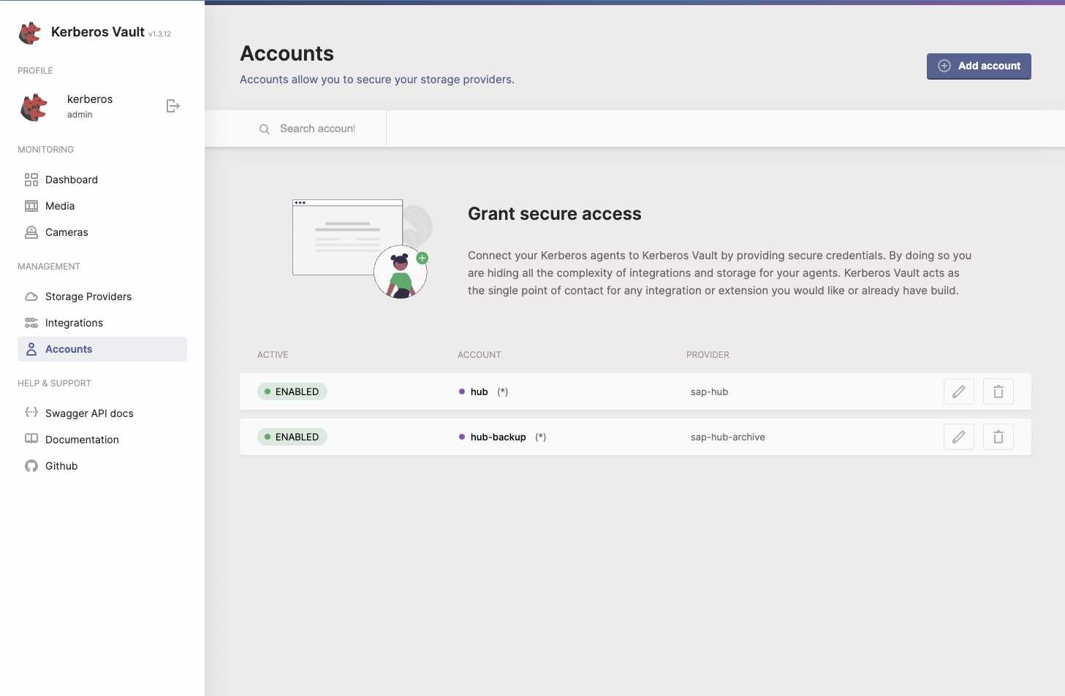1065x696 pixels.
Task: Open the Github icon link
Action: (31, 465)
